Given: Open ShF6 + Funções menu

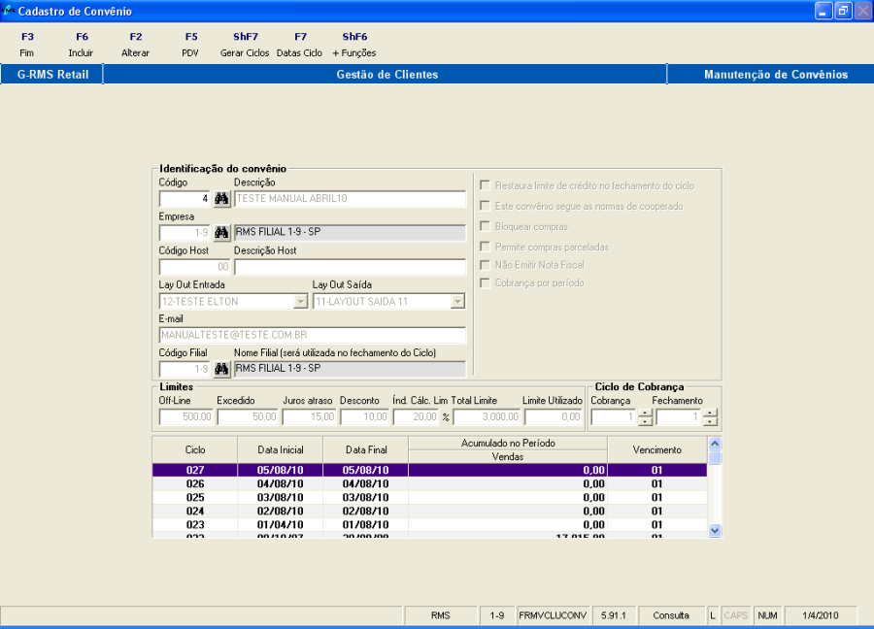Looking at the screenshot, I should 354,45.
